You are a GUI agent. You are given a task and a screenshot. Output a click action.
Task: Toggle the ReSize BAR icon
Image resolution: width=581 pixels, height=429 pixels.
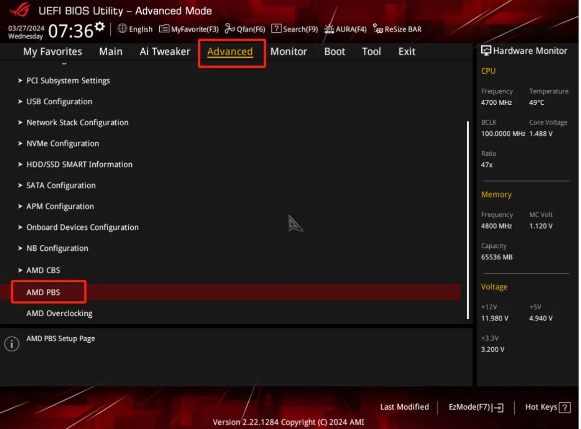377,28
